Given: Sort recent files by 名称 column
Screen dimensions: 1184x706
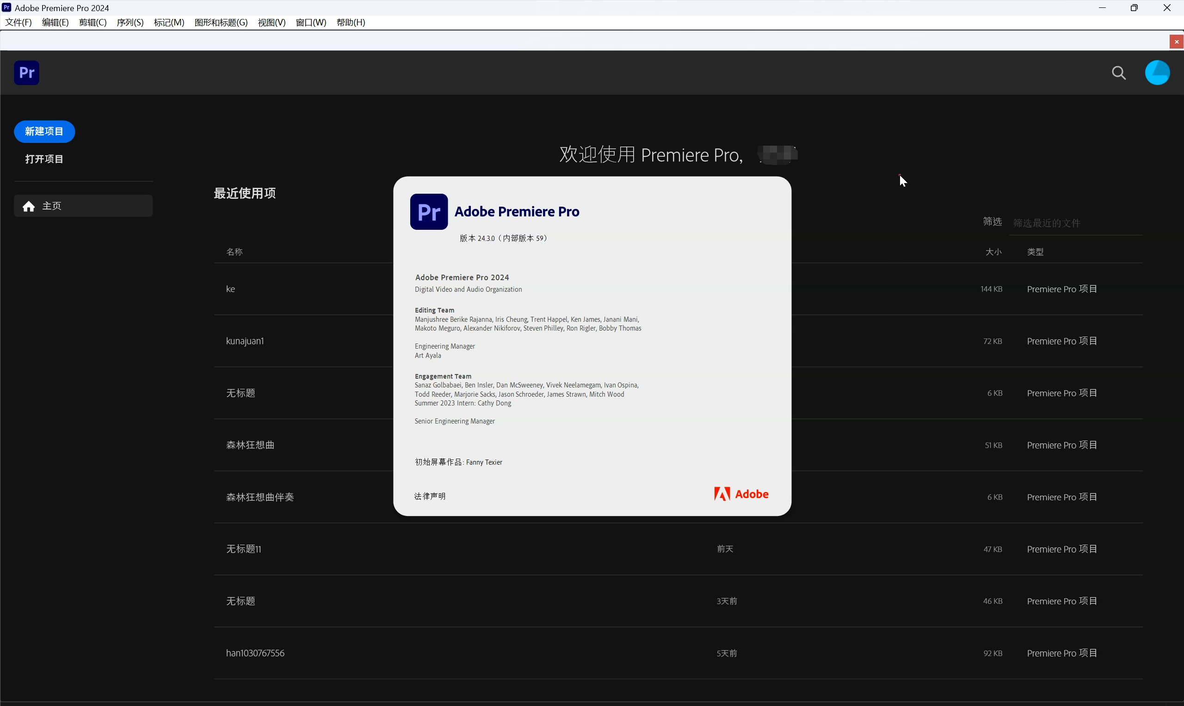Looking at the screenshot, I should pos(234,252).
